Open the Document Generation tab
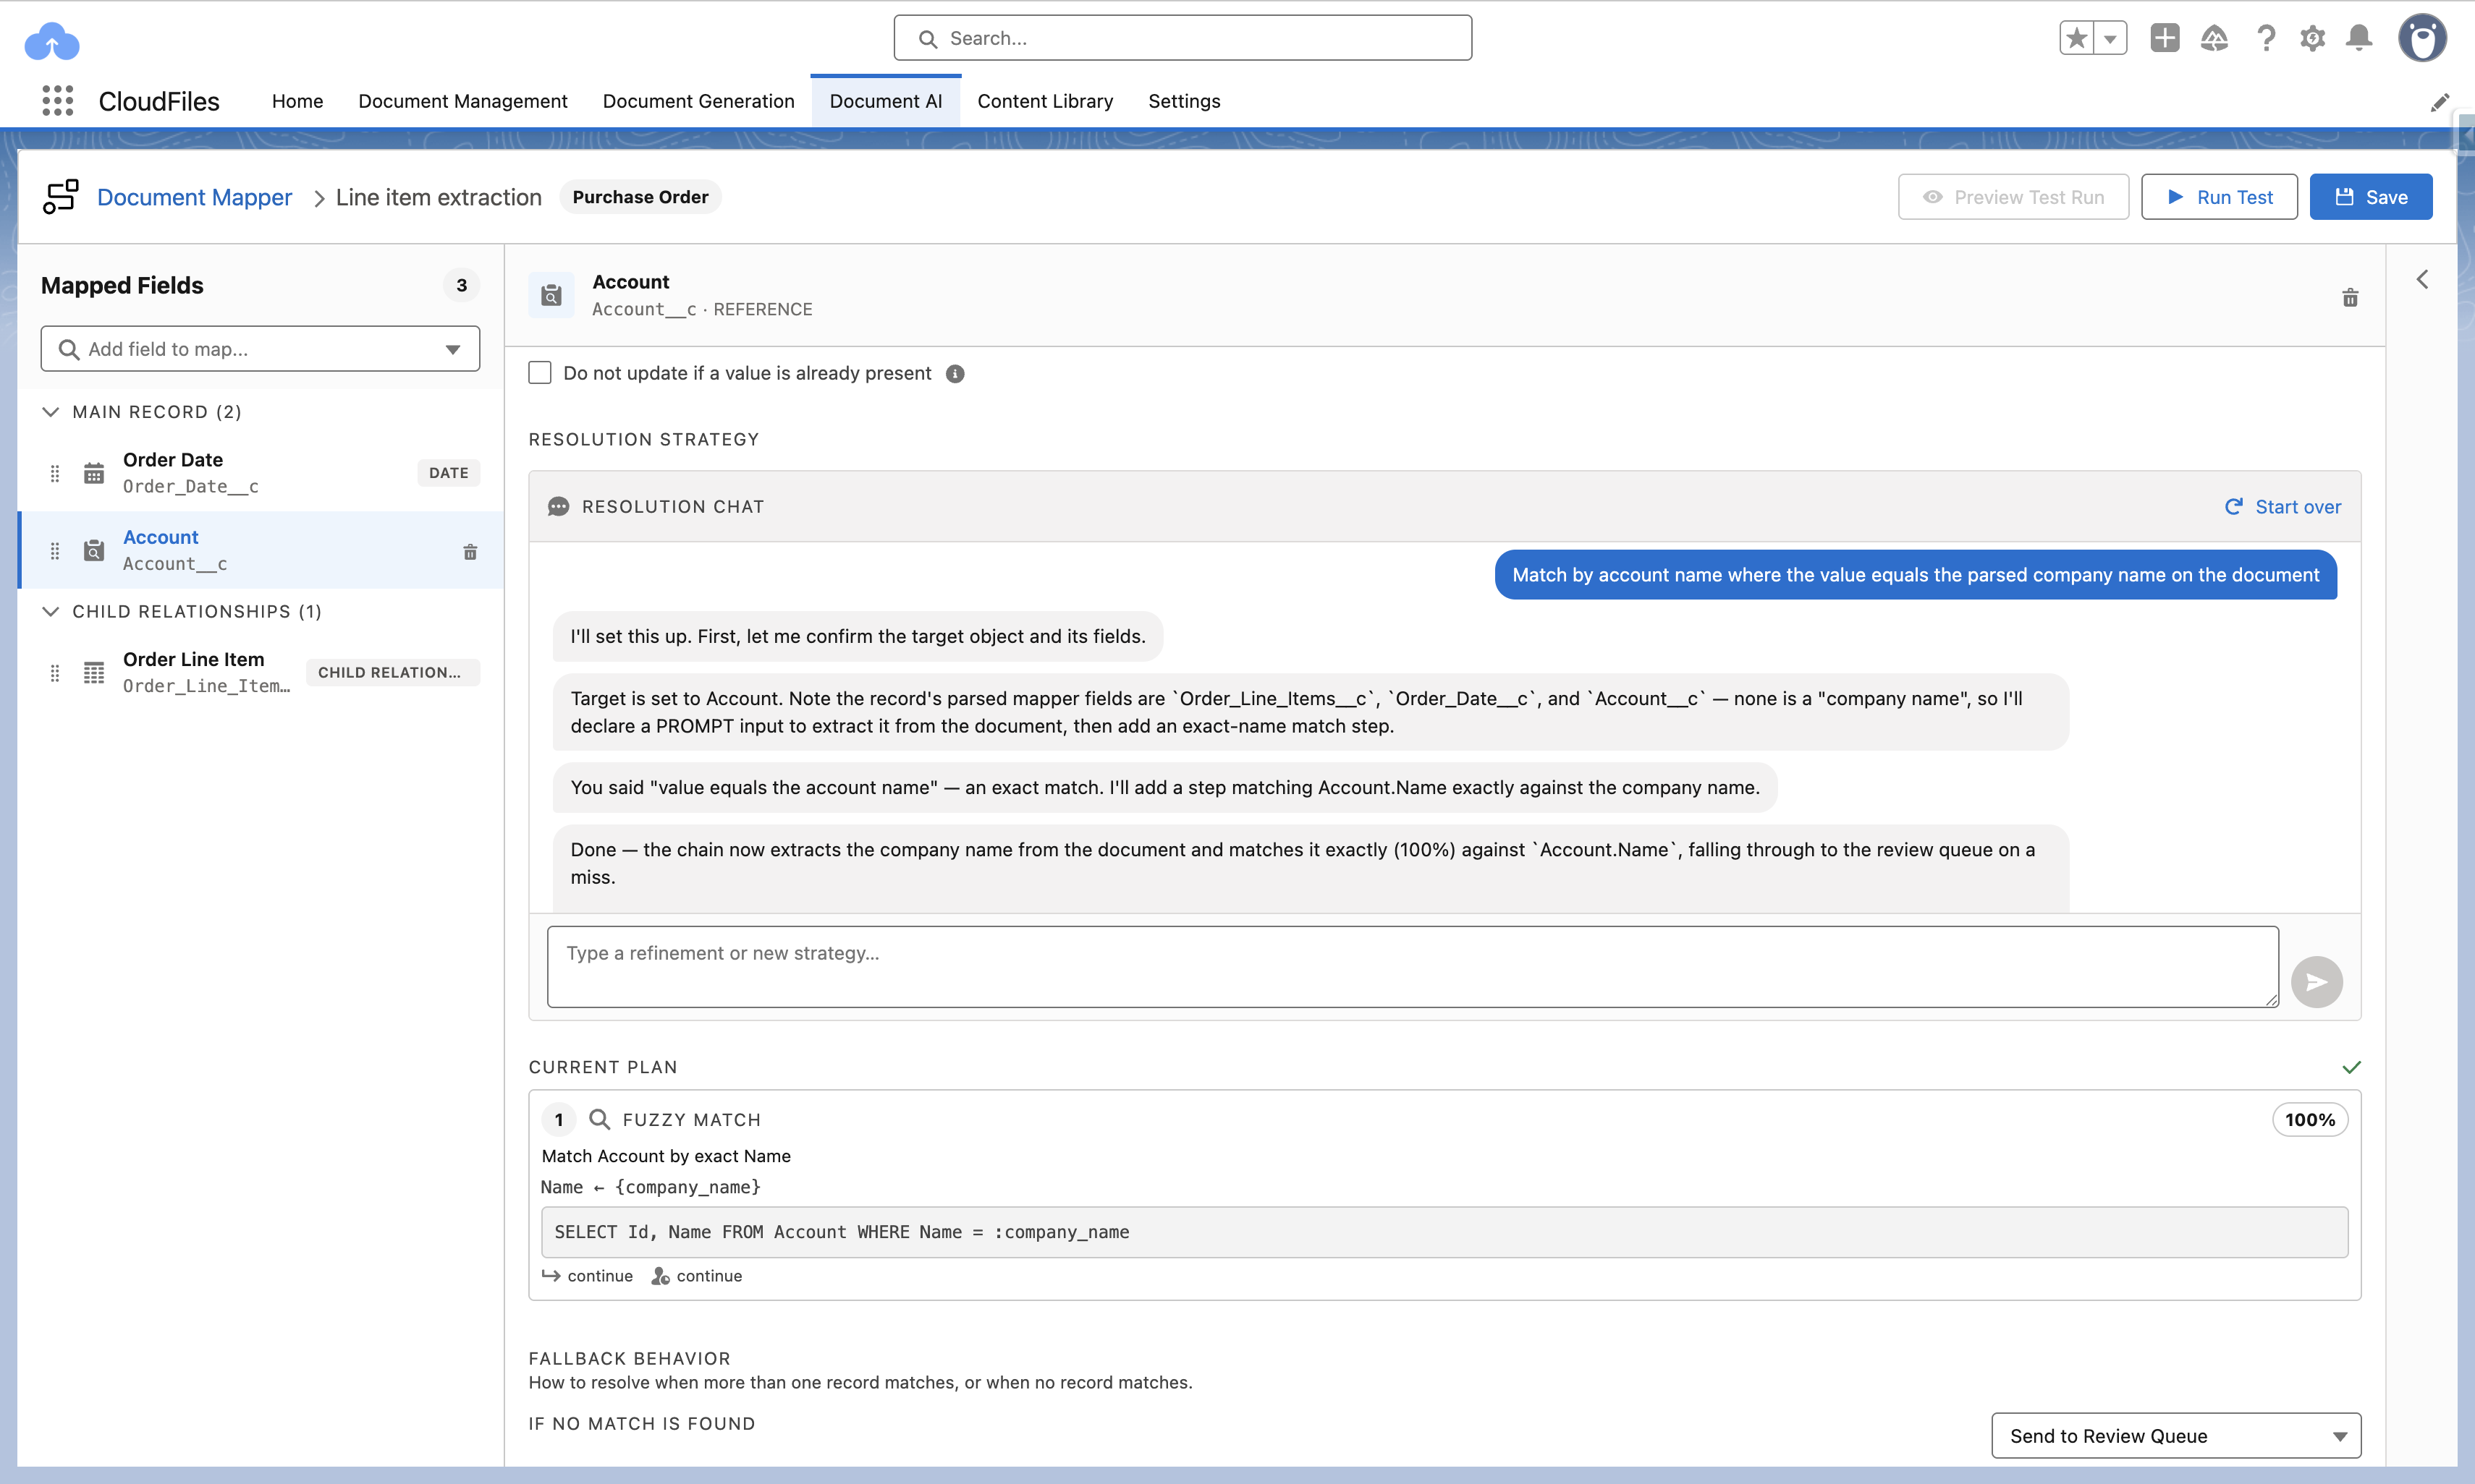This screenshot has height=1484, width=2475. click(x=698, y=101)
